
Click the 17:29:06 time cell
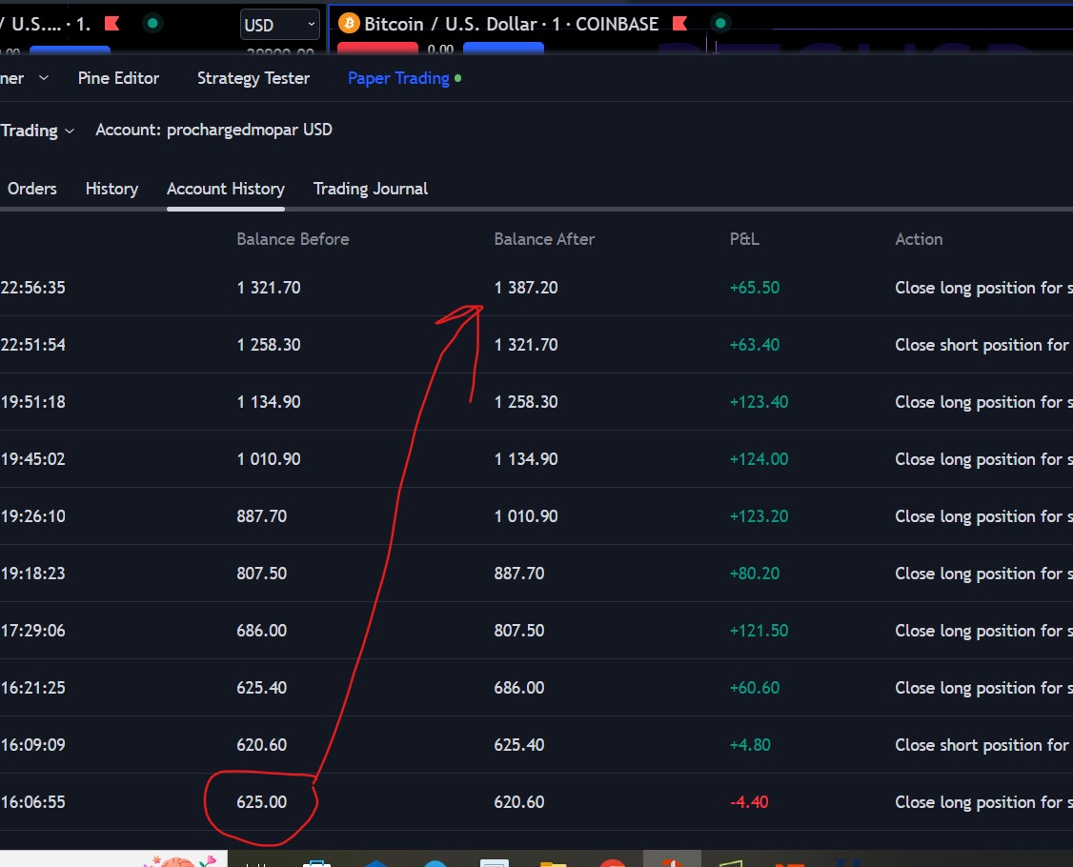click(x=32, y=630)
